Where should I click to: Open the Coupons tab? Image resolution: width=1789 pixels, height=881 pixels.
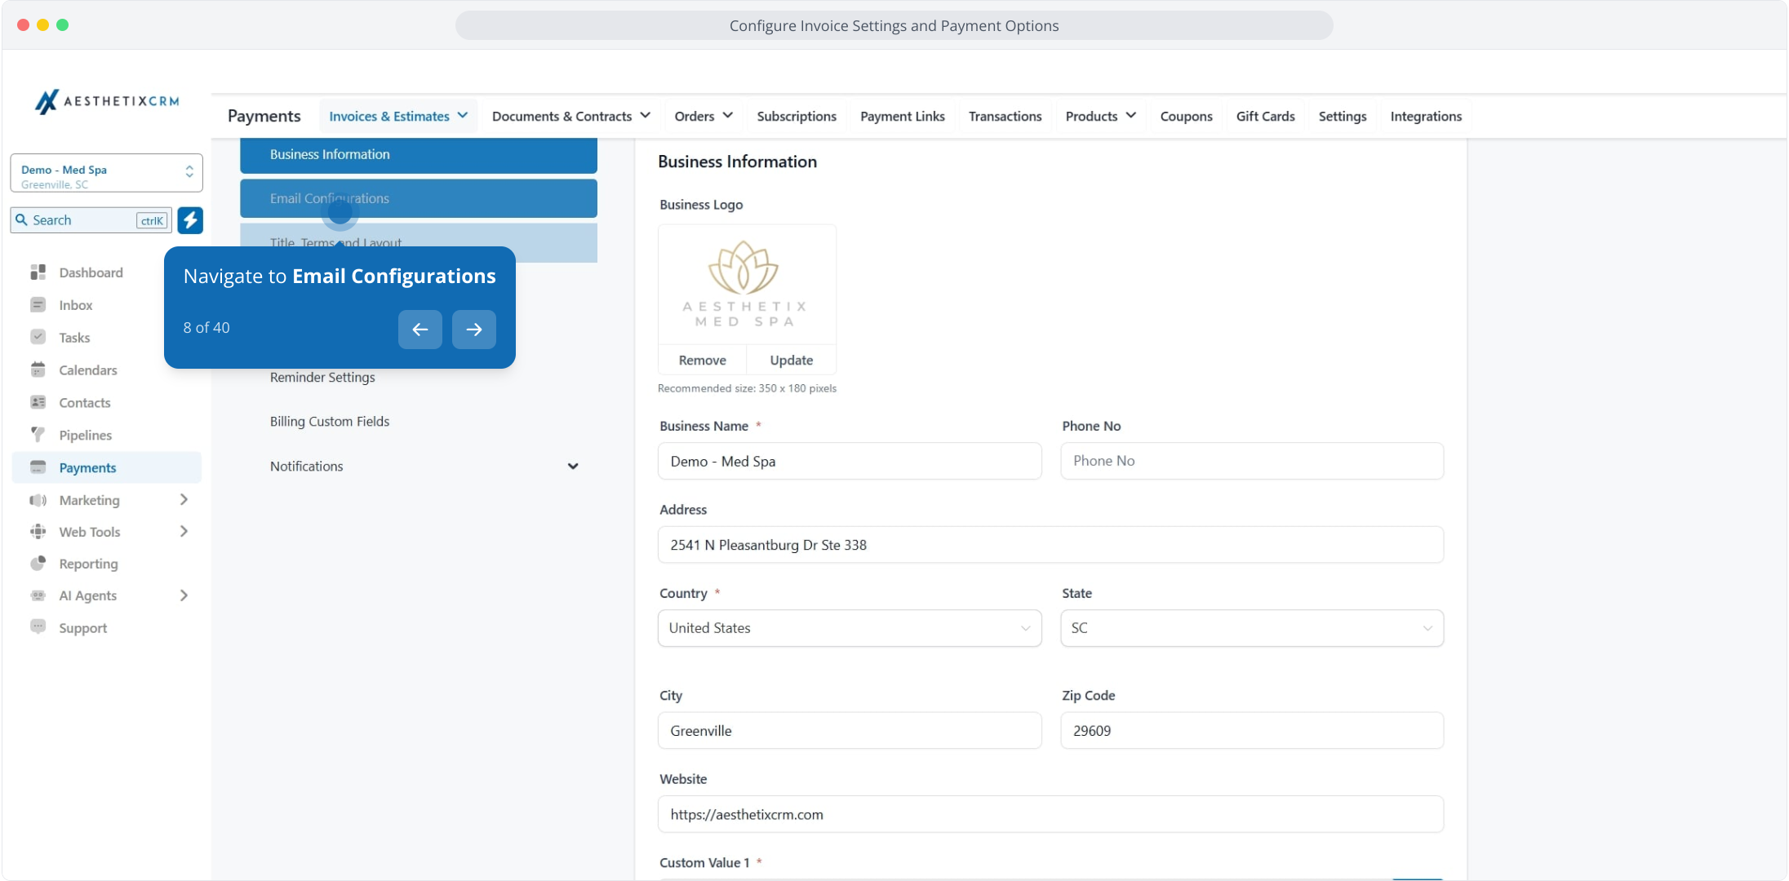tap(1186, 117)
